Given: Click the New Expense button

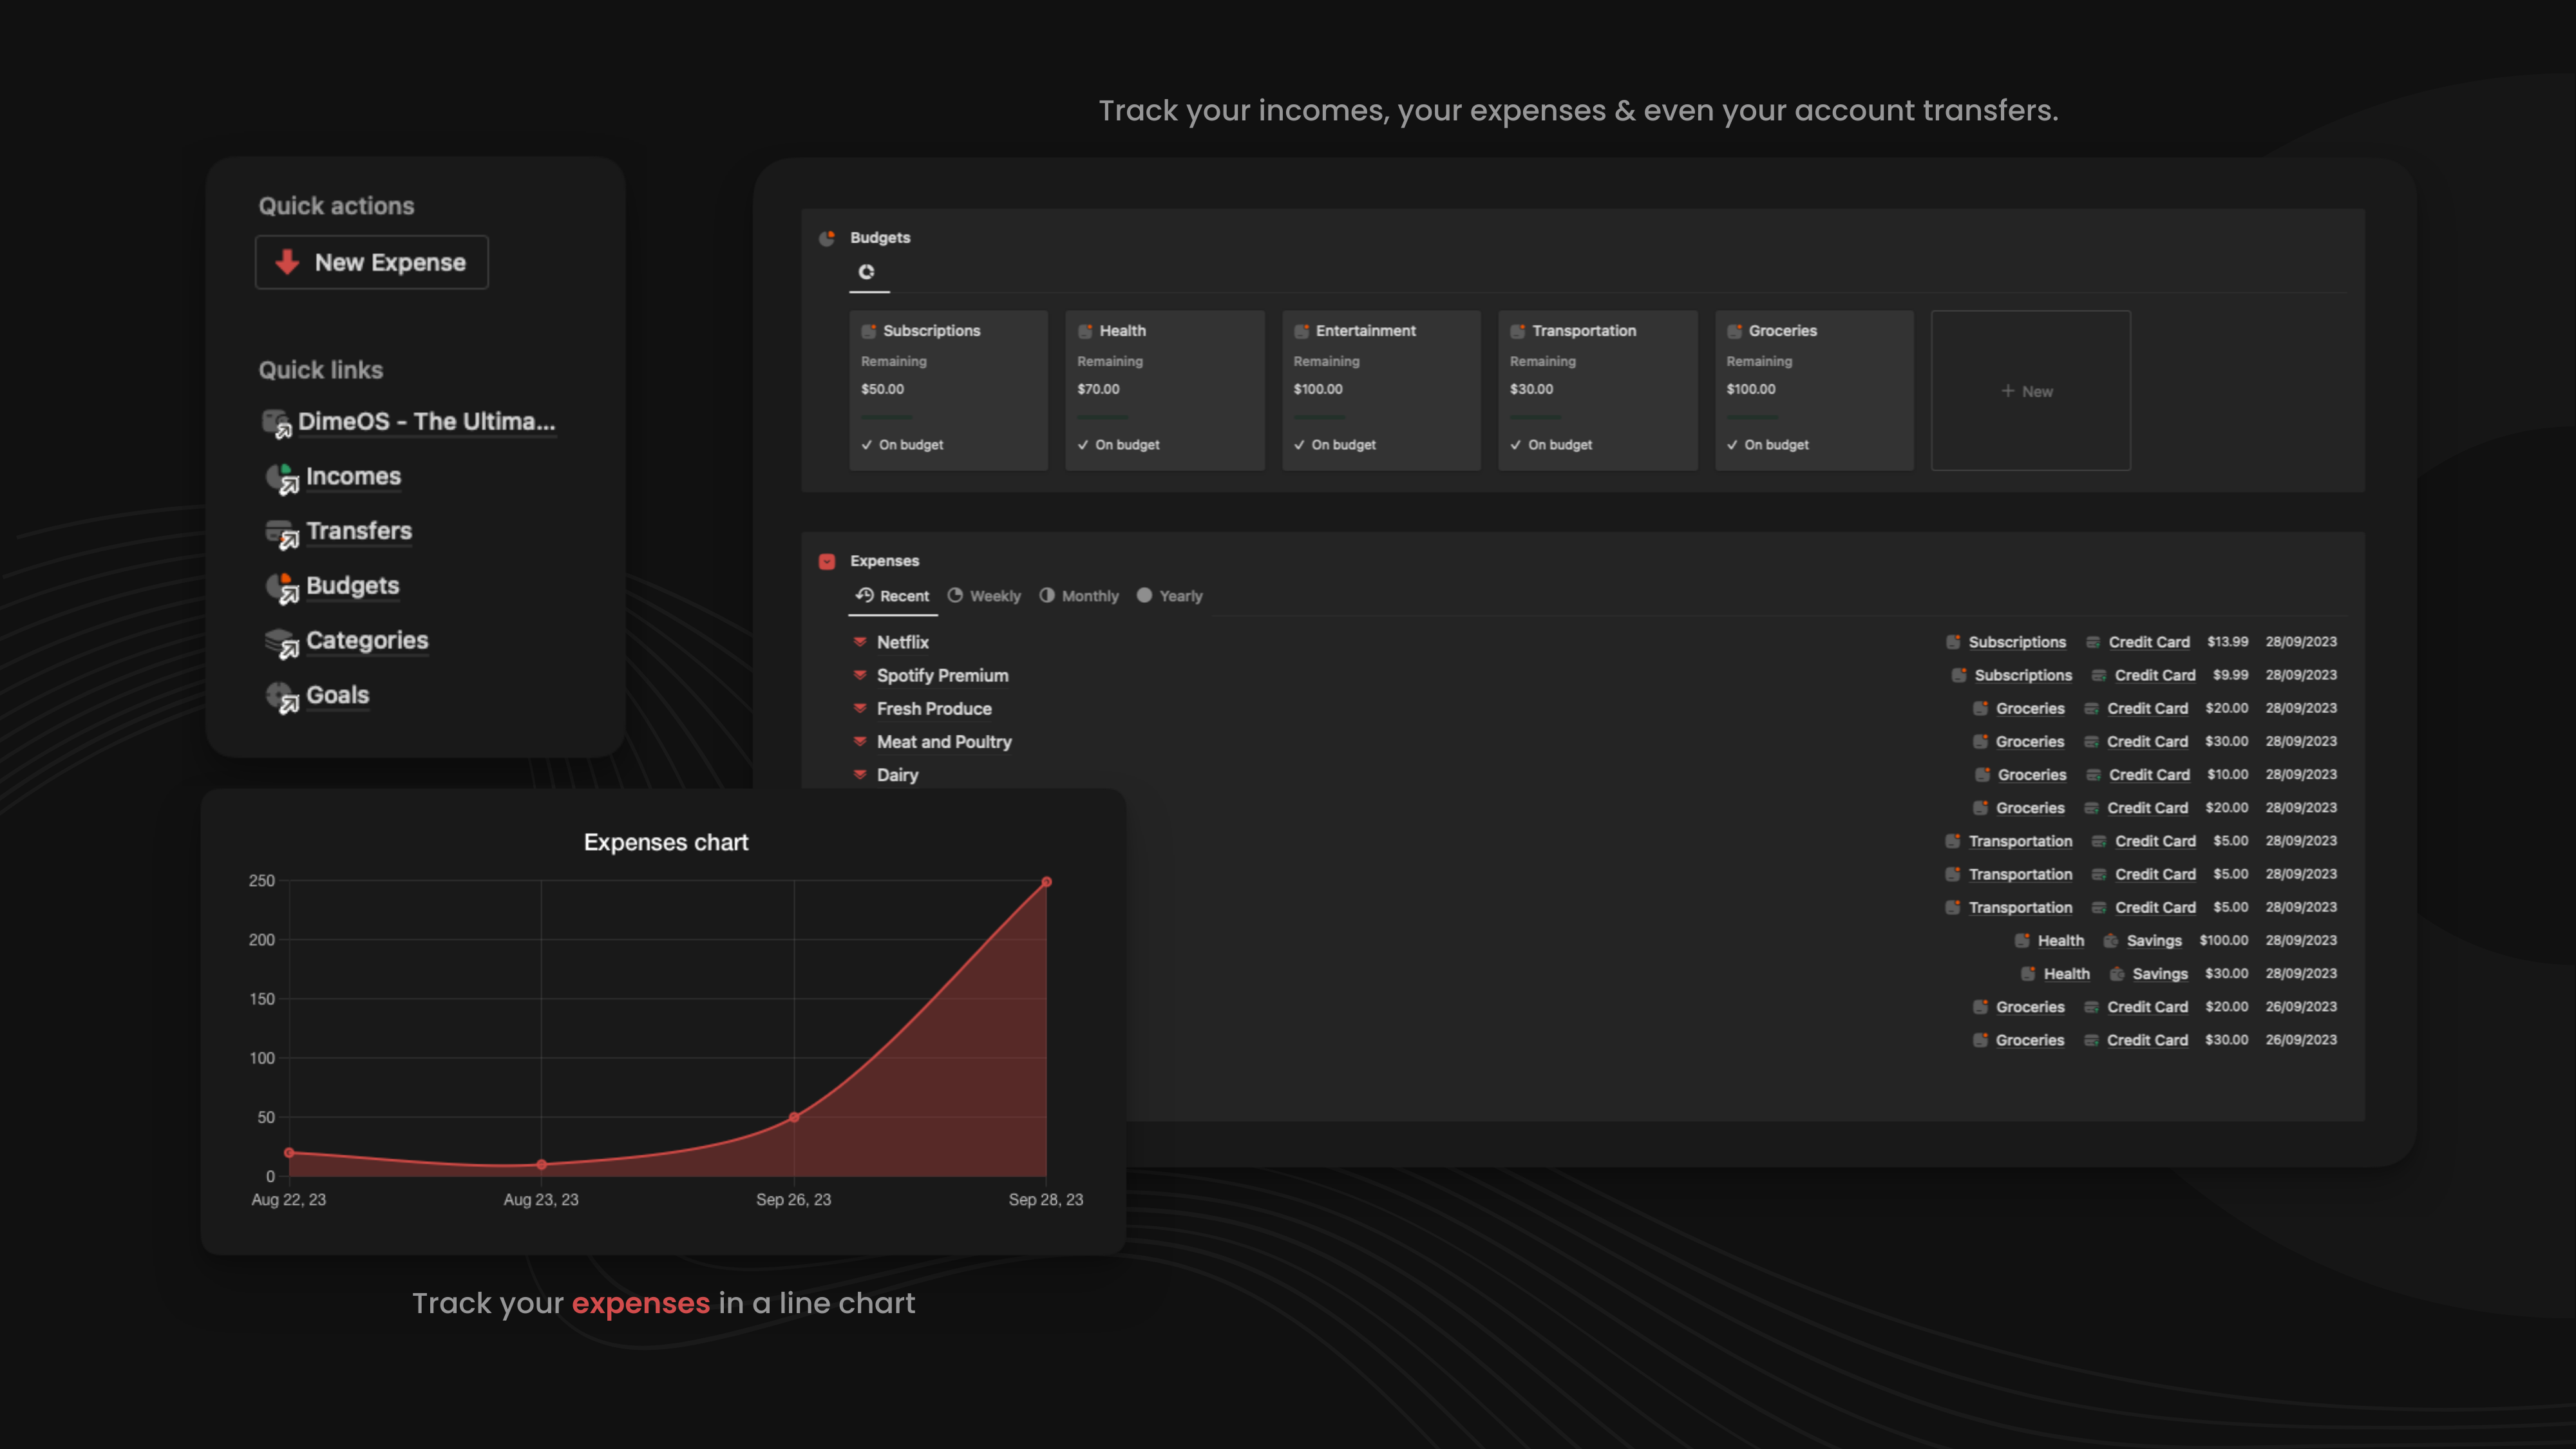Looking at the screenshot, I should click(x=371, y=262).
